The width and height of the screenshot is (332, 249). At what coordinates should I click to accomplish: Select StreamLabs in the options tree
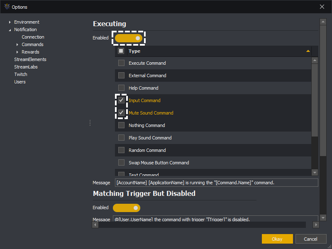[26, 67]
